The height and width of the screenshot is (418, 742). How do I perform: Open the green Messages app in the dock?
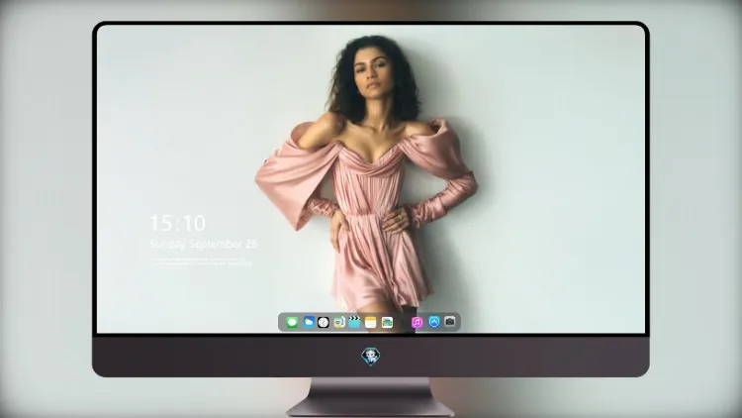coord(292,322)
